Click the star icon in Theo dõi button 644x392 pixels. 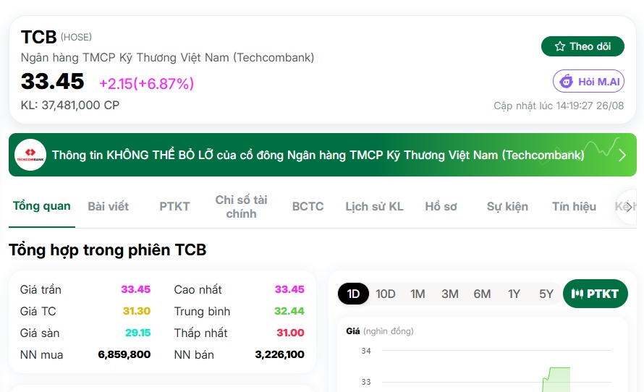[x=560, y=46]
